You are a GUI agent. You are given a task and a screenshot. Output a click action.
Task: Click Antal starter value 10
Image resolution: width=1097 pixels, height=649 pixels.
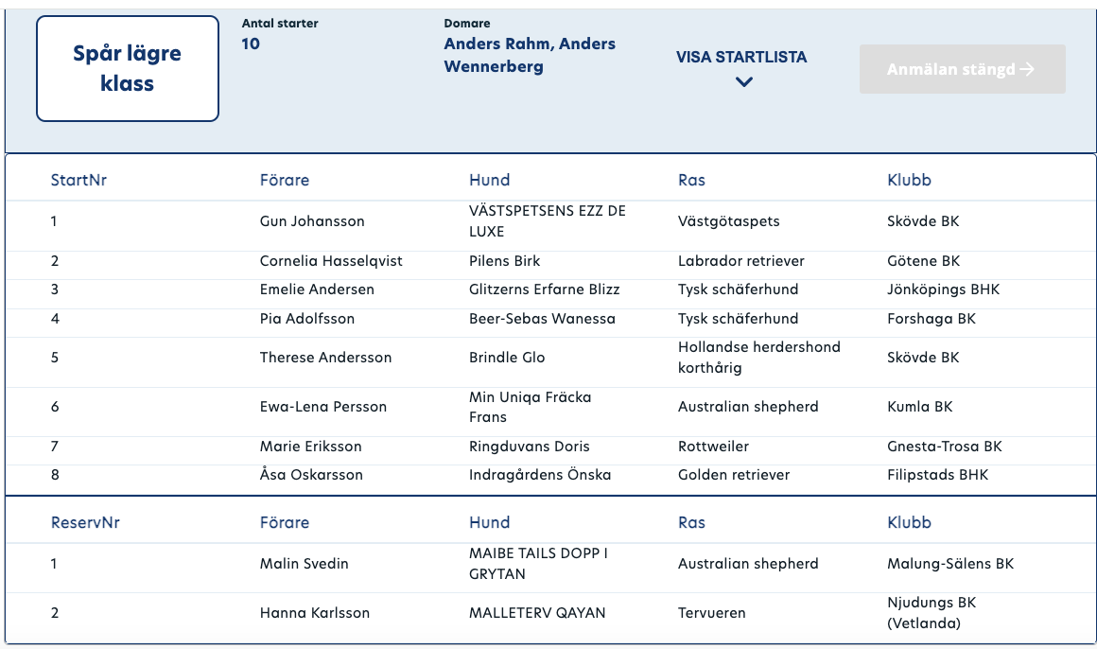251,44
